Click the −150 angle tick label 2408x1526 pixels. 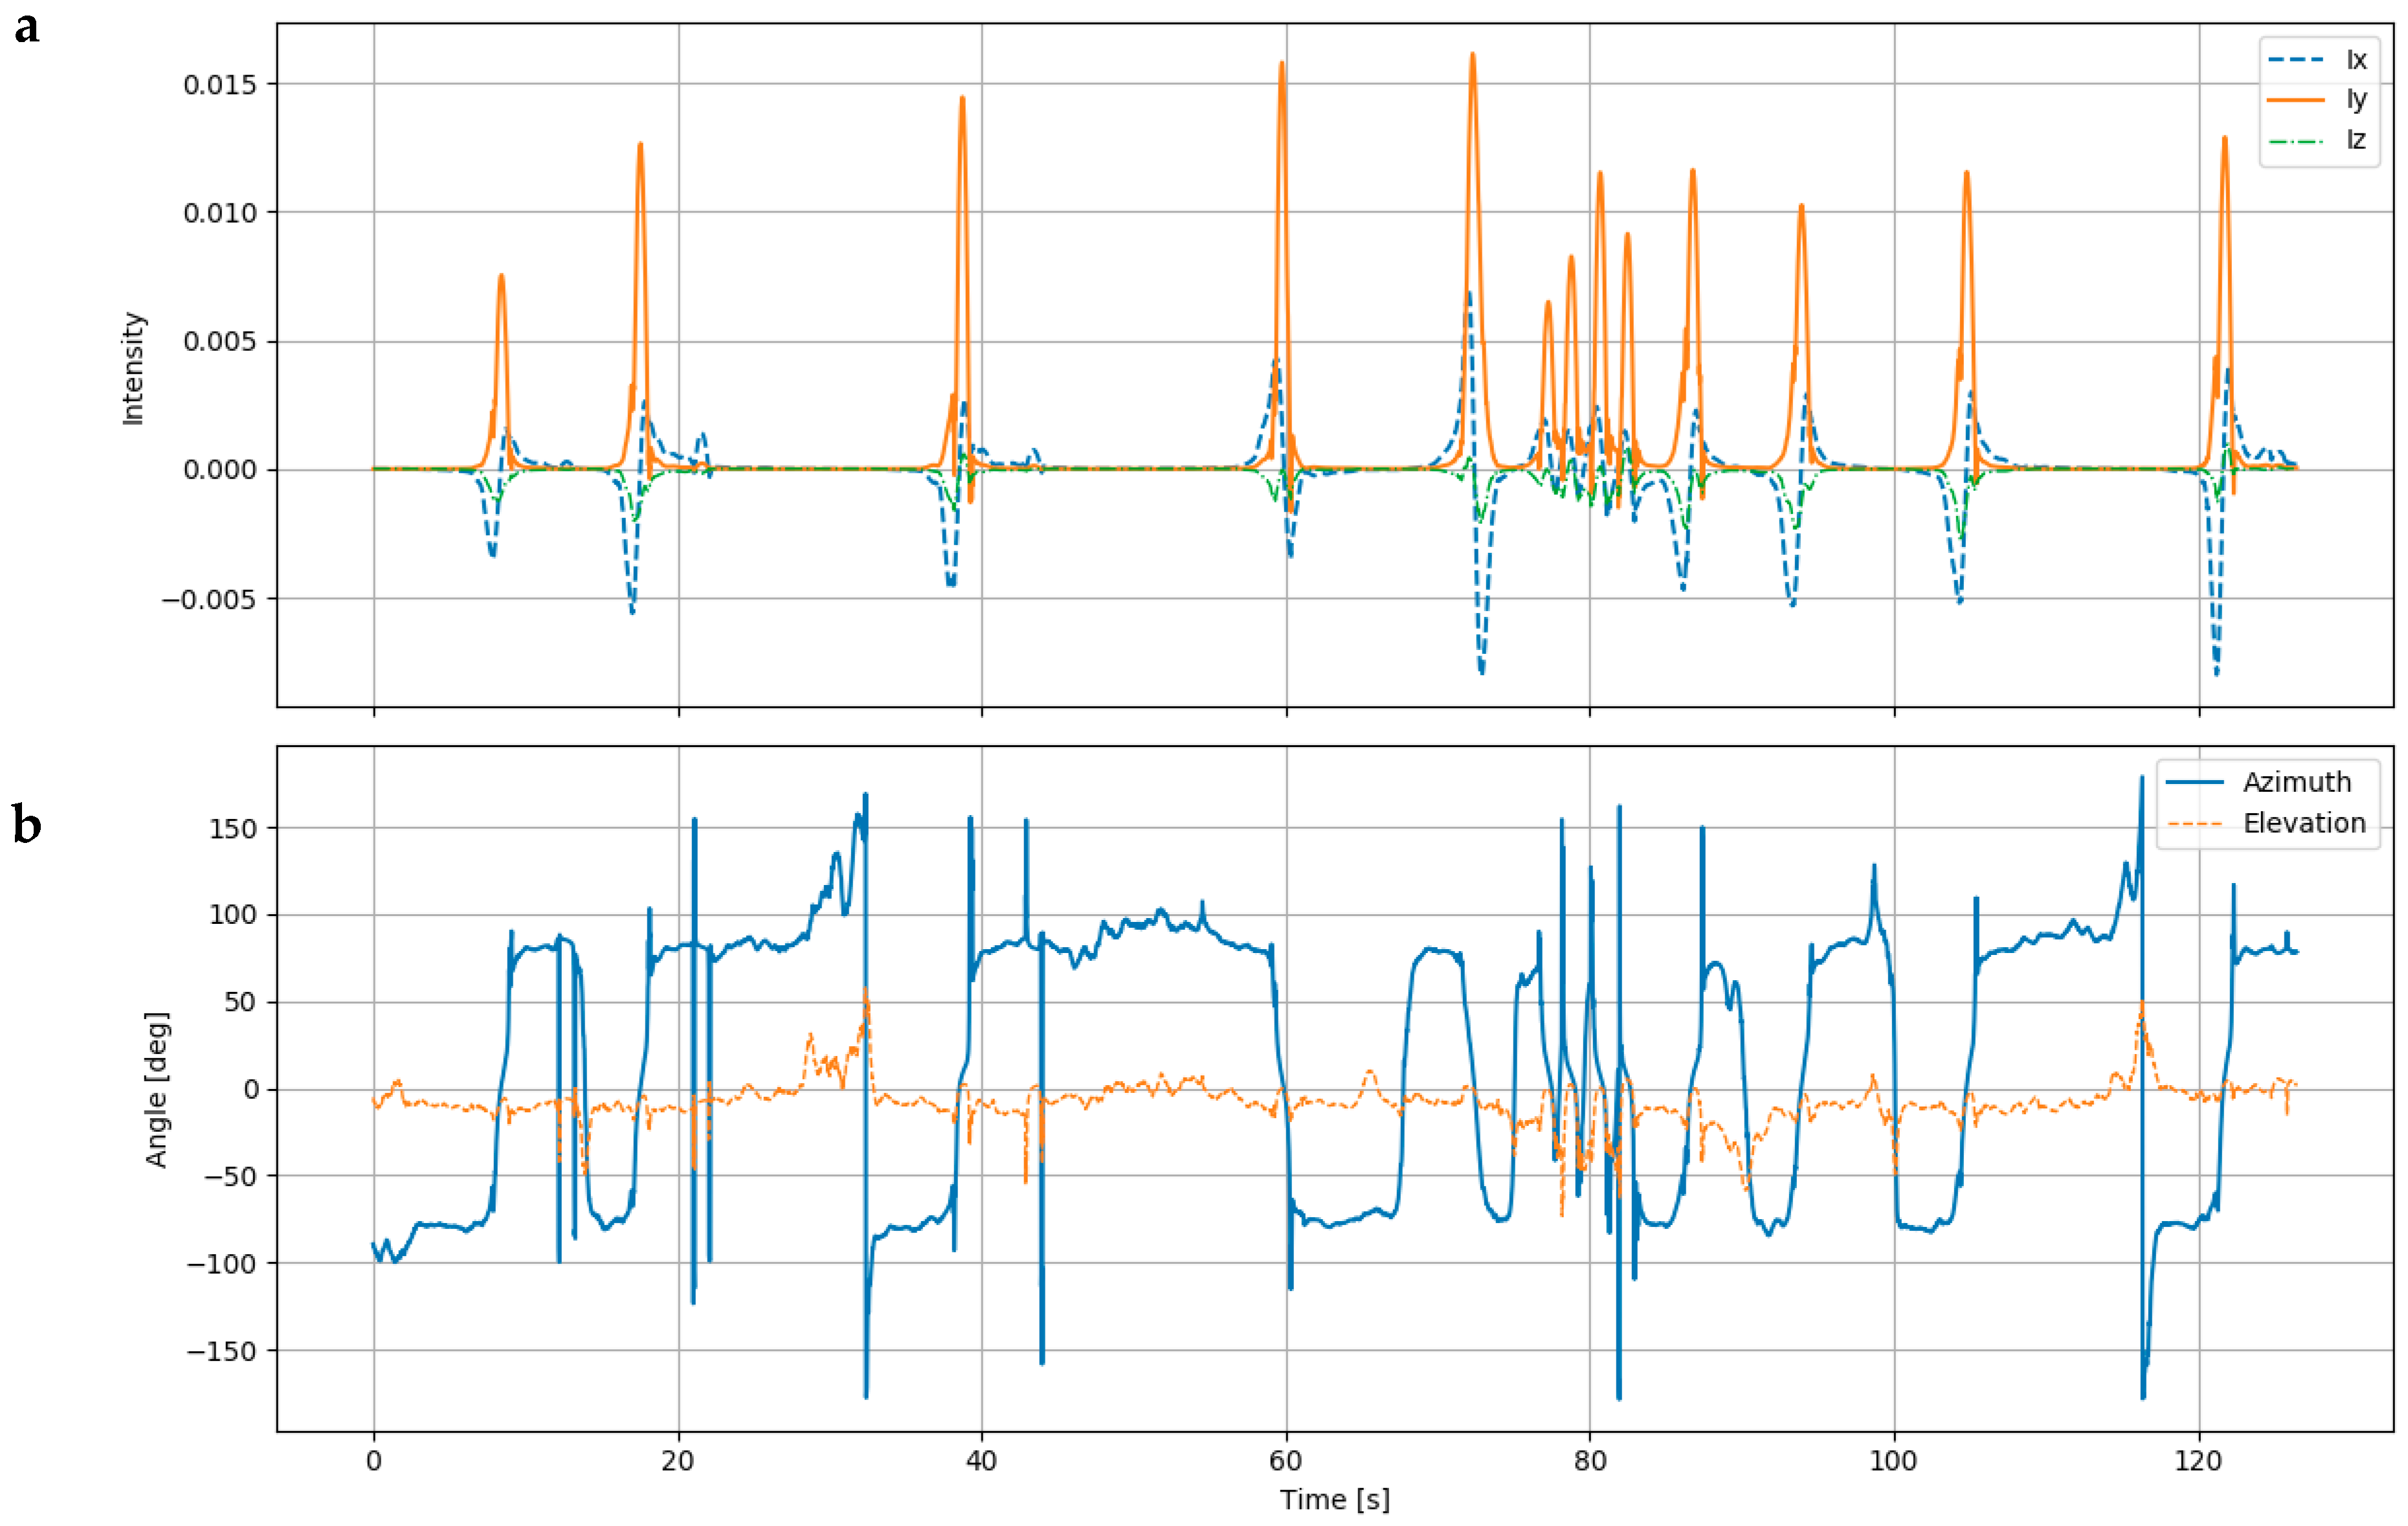pyautogui.click(x=222, y=1351)
